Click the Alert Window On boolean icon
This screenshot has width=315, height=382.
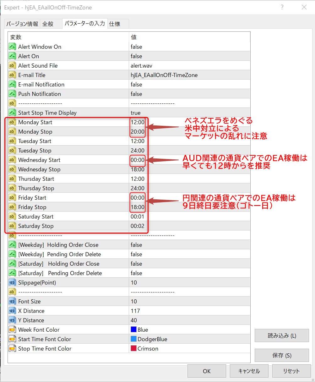tap(12, 47)
